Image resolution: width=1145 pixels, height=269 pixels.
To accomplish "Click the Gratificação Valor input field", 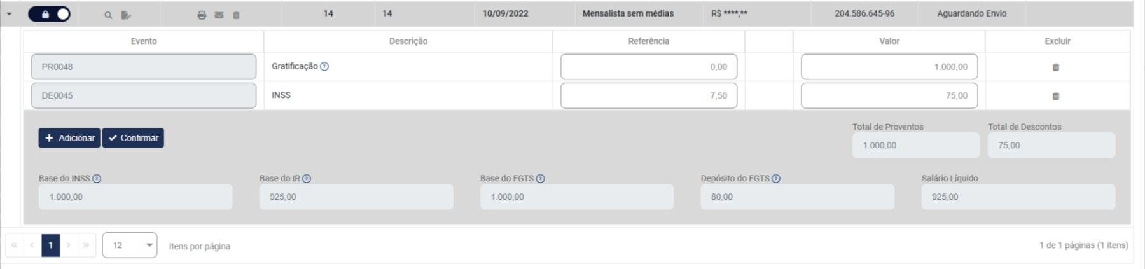I will coord(889,67).
